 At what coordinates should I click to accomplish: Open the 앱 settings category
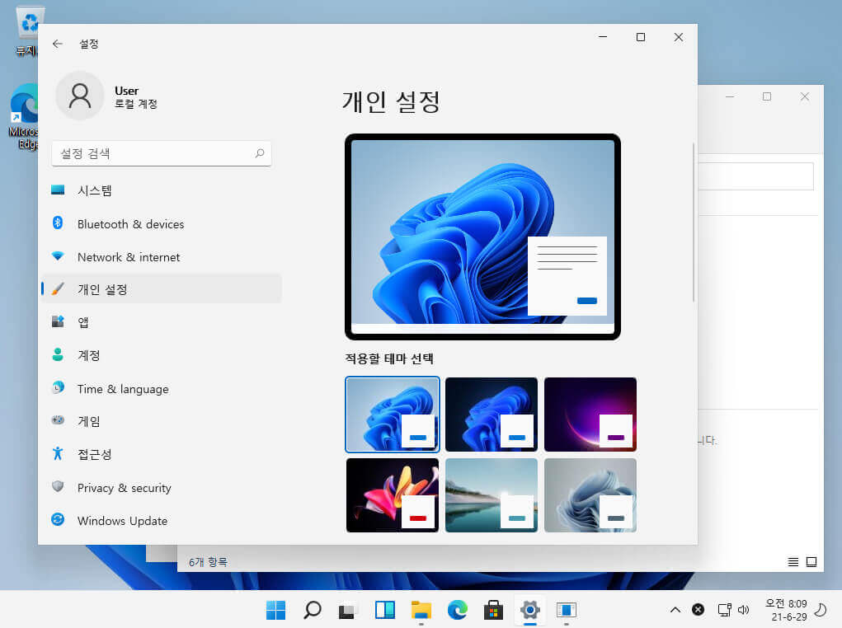161,322
